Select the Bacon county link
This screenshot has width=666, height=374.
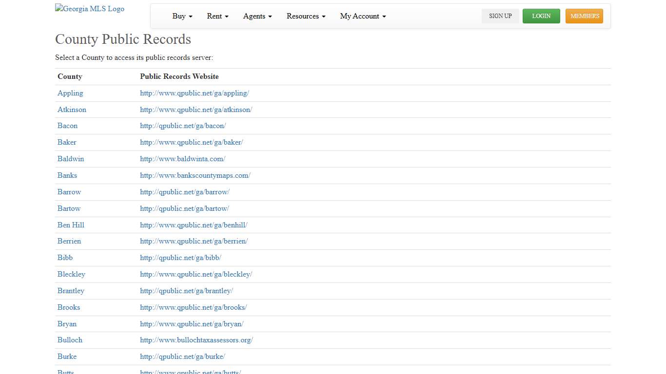point(67,126)
